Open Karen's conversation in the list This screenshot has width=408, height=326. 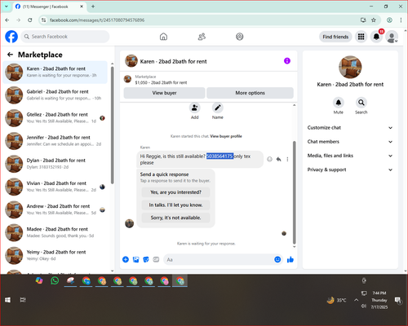(x=55, y=73)
